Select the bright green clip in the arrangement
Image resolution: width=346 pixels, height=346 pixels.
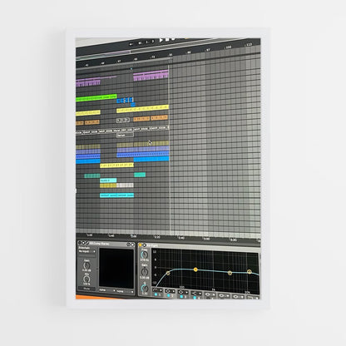[96, 98]
